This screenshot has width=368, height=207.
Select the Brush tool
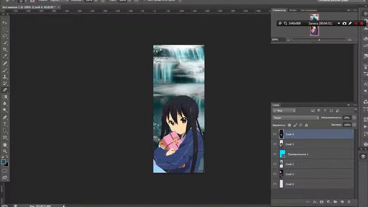click(5, 70)
